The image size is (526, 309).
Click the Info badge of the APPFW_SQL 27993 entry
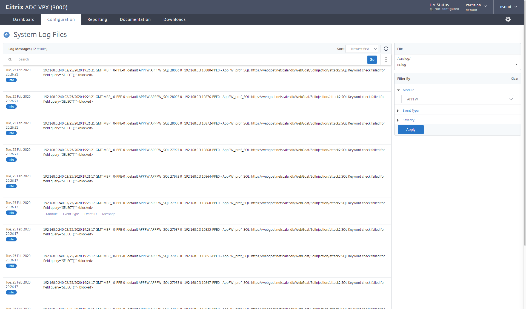[11, 186]
